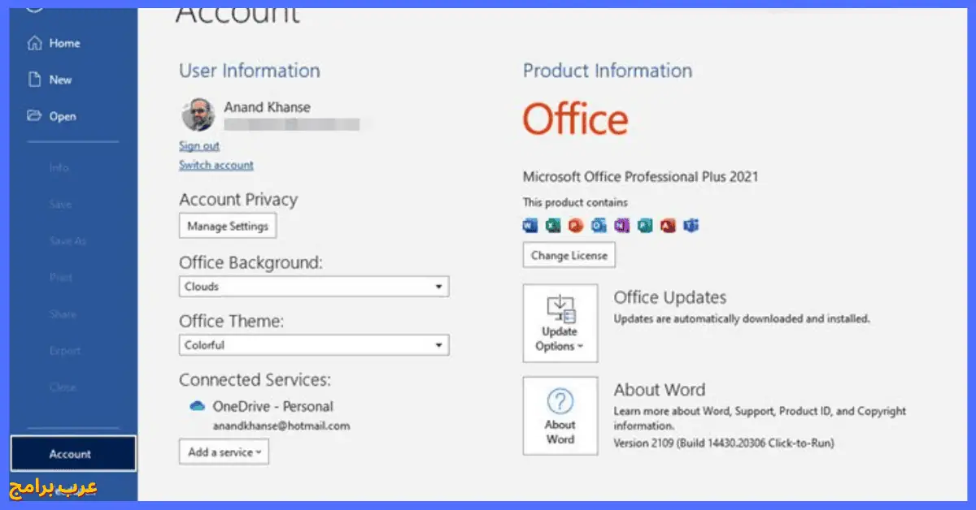Click the OneDrive cloud icon

tap(196, 406)
